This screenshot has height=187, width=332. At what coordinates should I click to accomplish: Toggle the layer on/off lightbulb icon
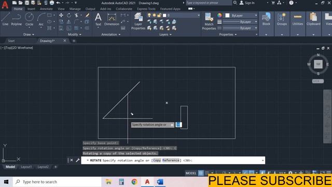(x=149, y=15)
